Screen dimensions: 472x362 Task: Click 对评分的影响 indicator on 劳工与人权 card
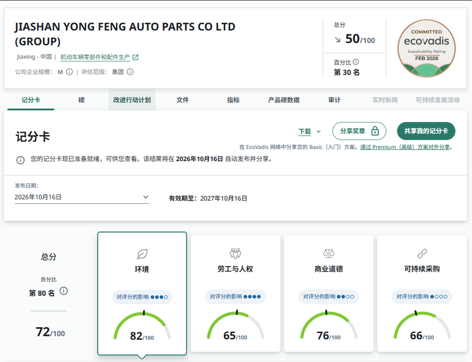[x=235, y=297]
